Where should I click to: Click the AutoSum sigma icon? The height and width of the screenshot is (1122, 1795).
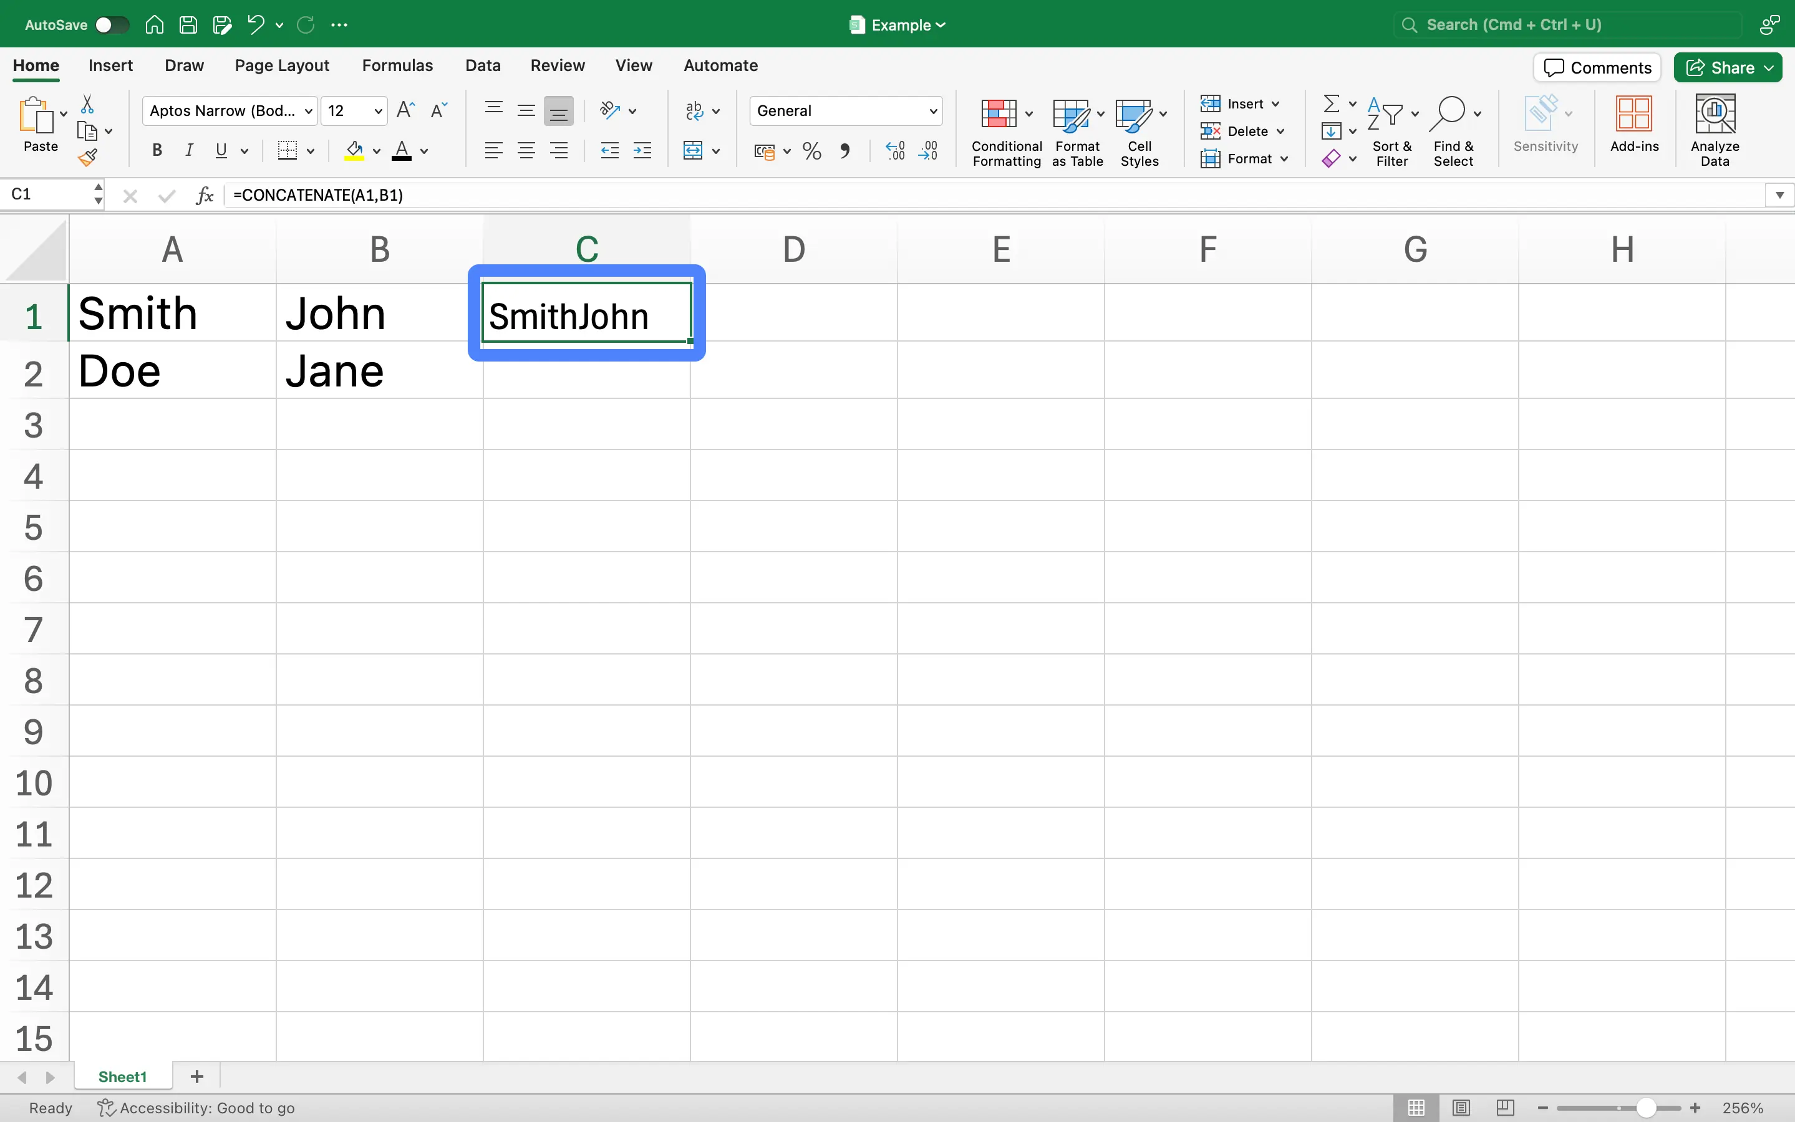tap(1332, 103)
